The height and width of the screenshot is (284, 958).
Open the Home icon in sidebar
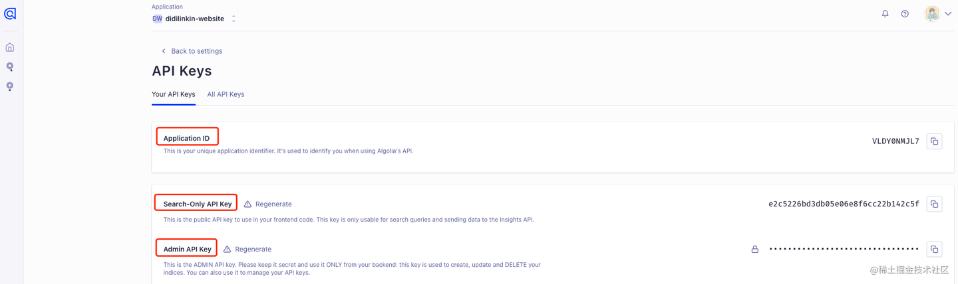tap(10, 47)
